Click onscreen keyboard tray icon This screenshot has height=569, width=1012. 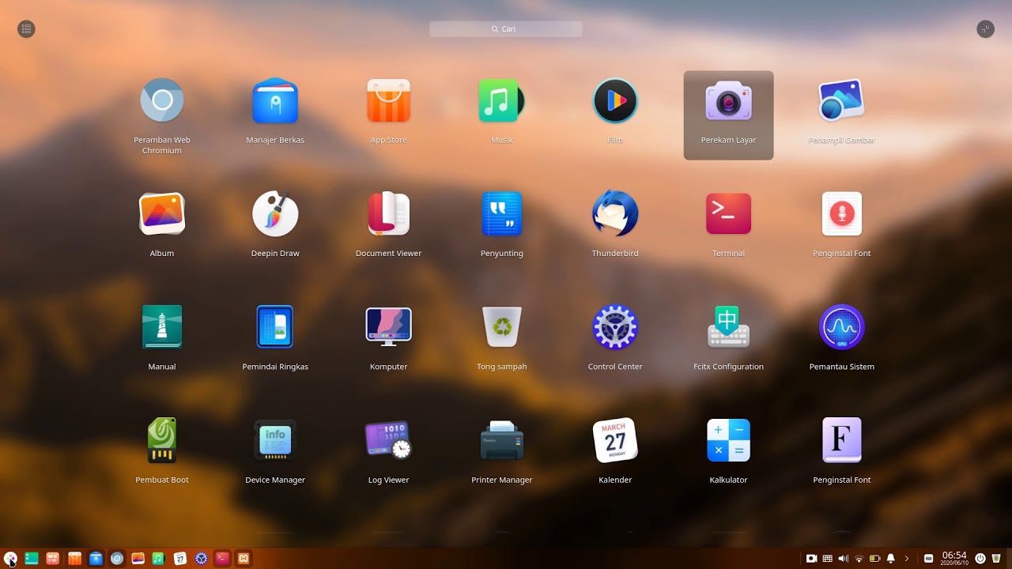point(928,559)
